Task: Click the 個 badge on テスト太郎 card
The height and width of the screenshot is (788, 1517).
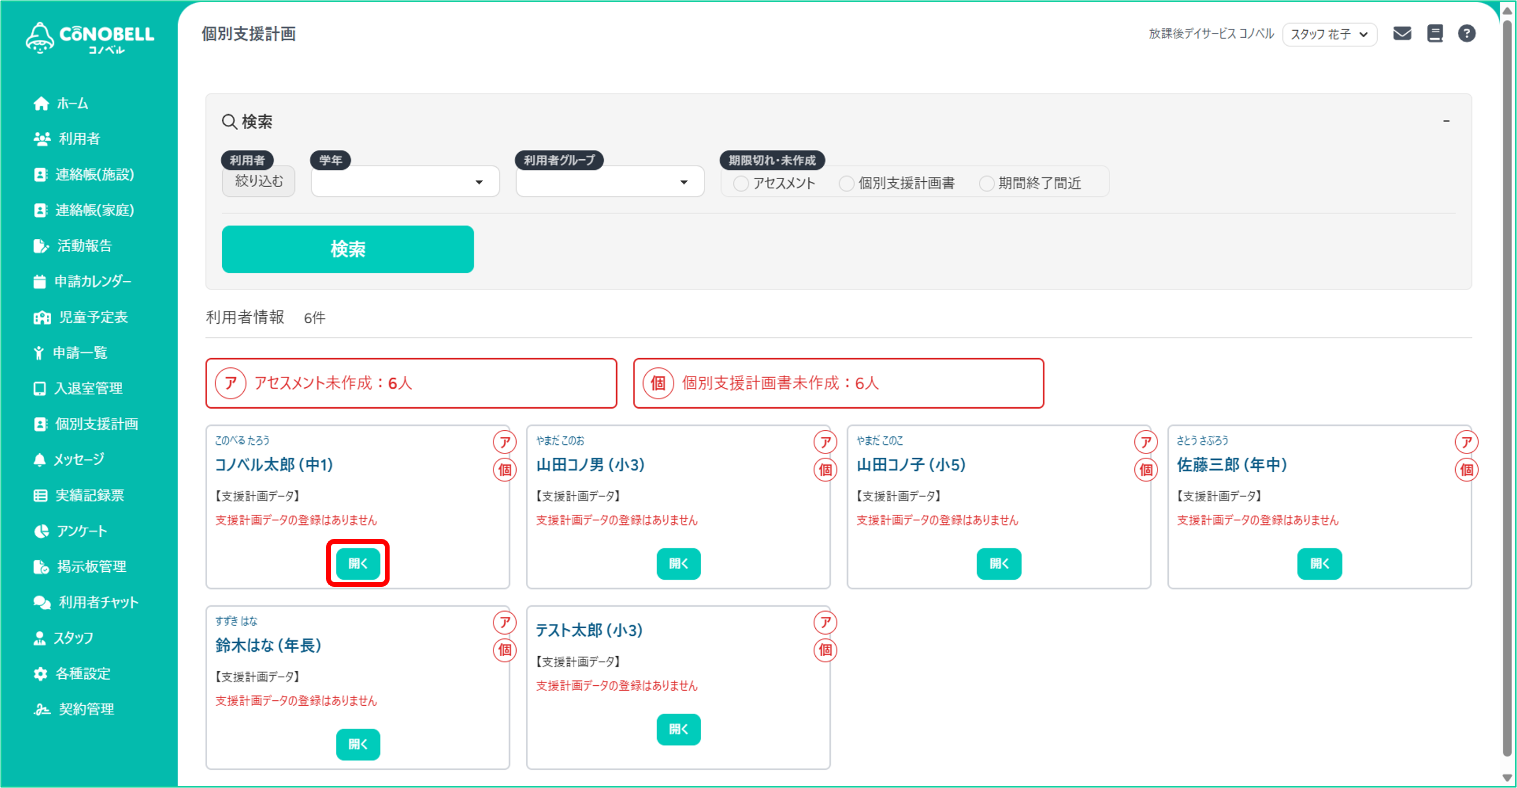Action: coord(825,650)
